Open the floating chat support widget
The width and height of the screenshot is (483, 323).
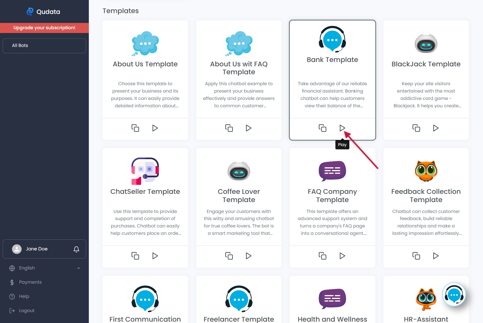click(454, 295)
